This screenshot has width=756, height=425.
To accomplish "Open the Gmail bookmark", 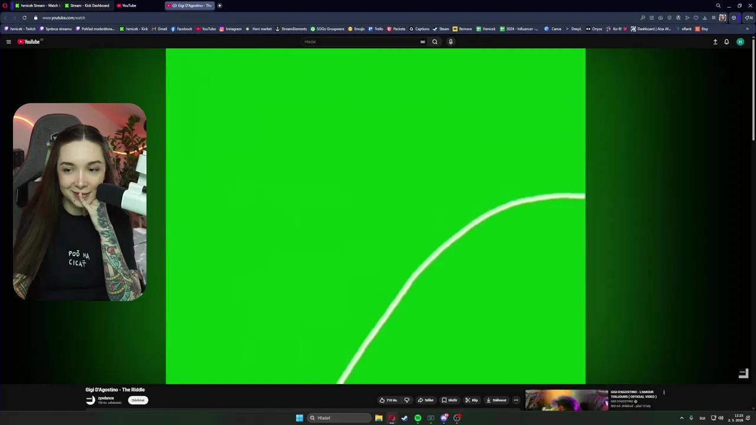I will (x=159, y=29).
